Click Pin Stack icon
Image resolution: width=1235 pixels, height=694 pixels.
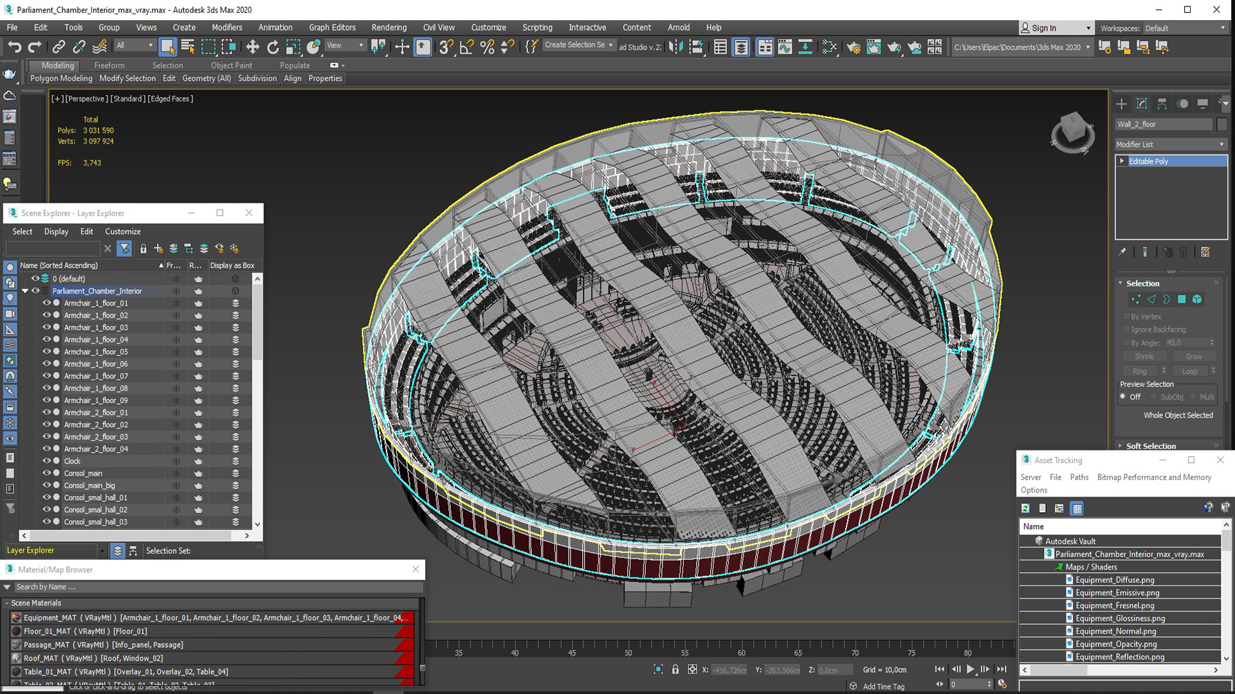point(1122,252)
